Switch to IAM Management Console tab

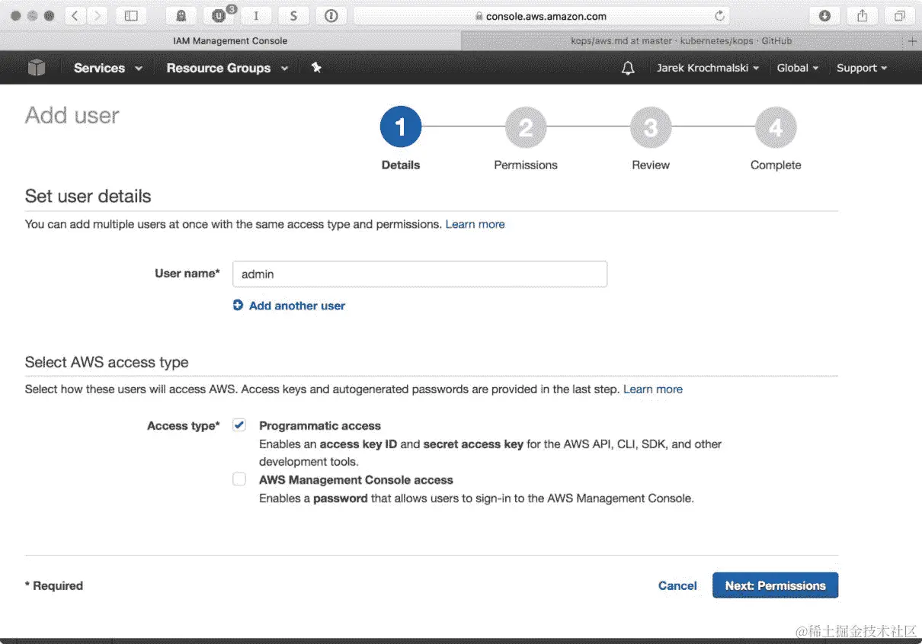point(229,41)
